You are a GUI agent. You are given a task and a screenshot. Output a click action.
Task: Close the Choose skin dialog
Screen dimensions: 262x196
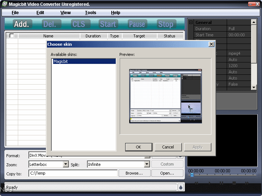[x=211, y=44]
